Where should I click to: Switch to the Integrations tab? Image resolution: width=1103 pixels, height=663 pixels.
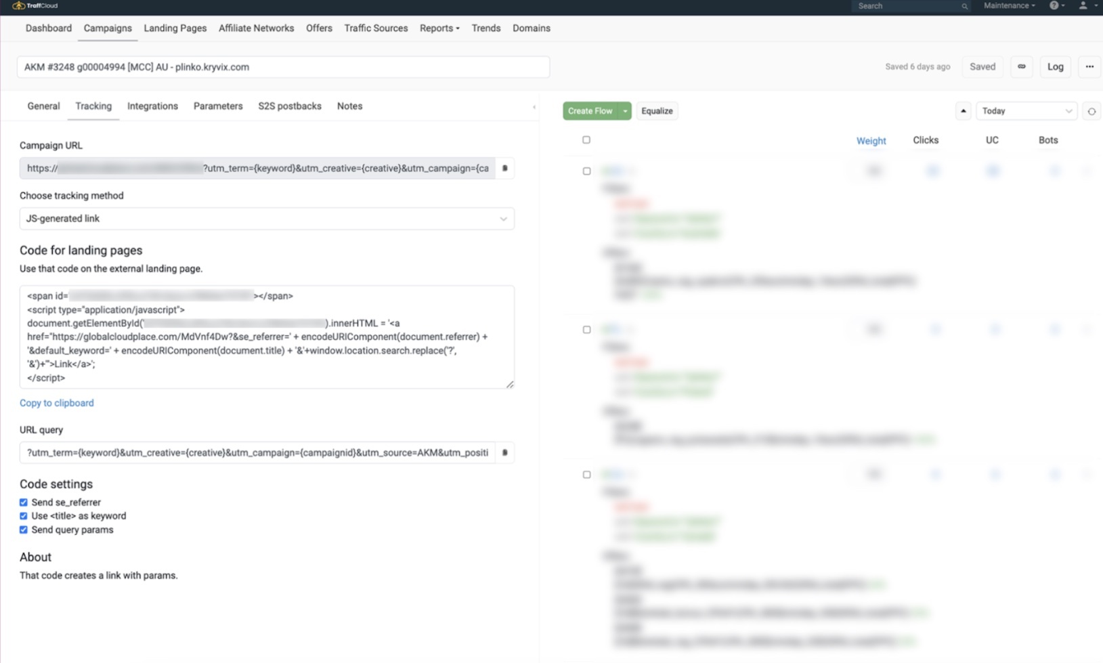[x=152, y=106]
